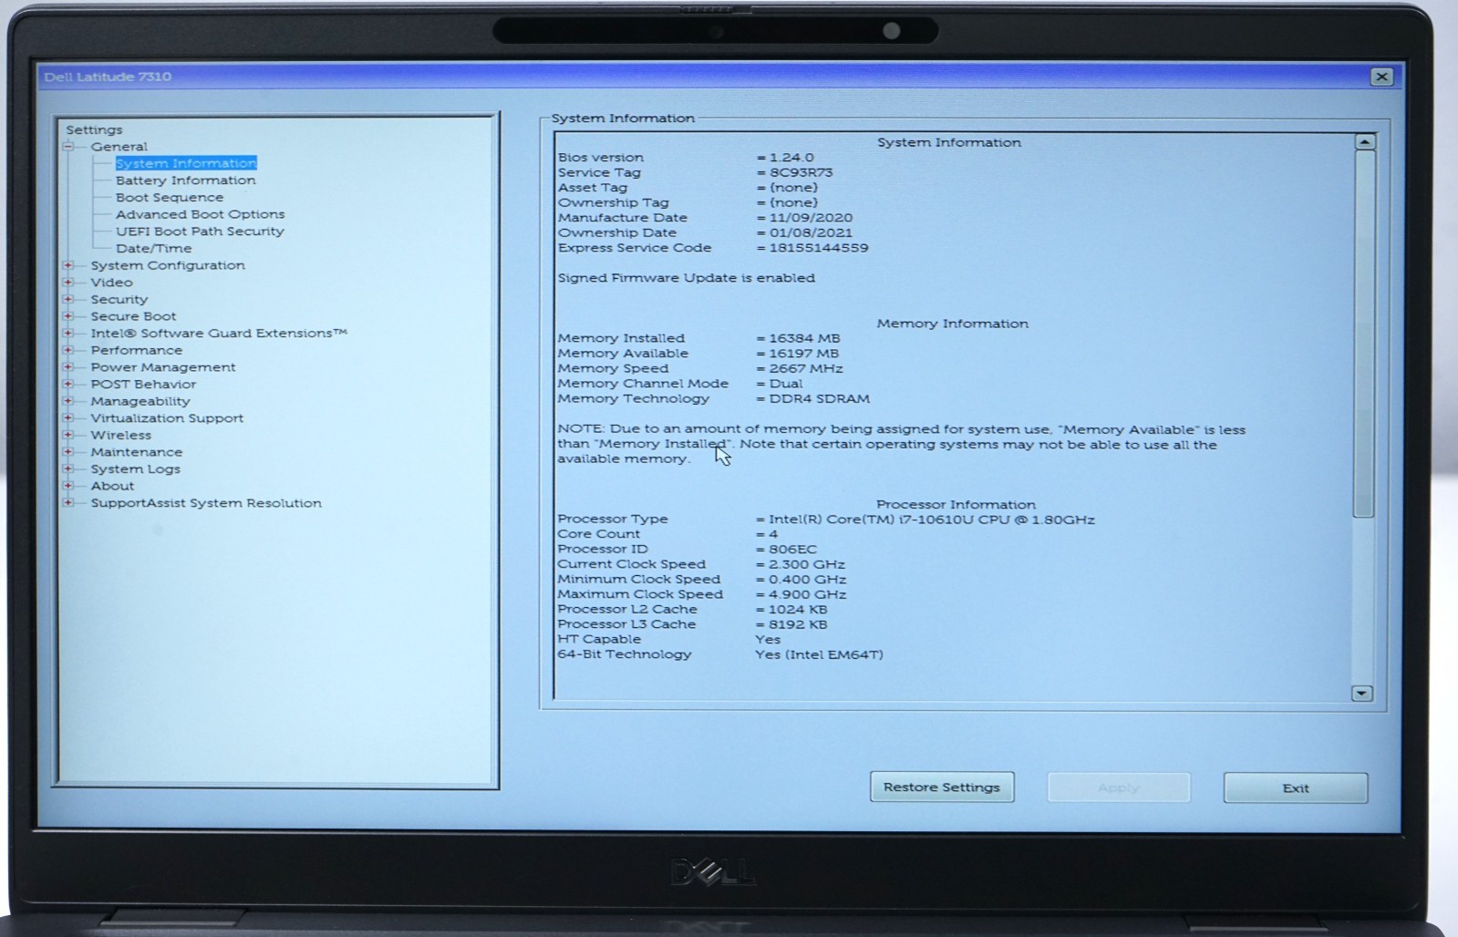Collapse the General tree node
The width and height of the screenshot is (1458, 937).
(68, 147)
